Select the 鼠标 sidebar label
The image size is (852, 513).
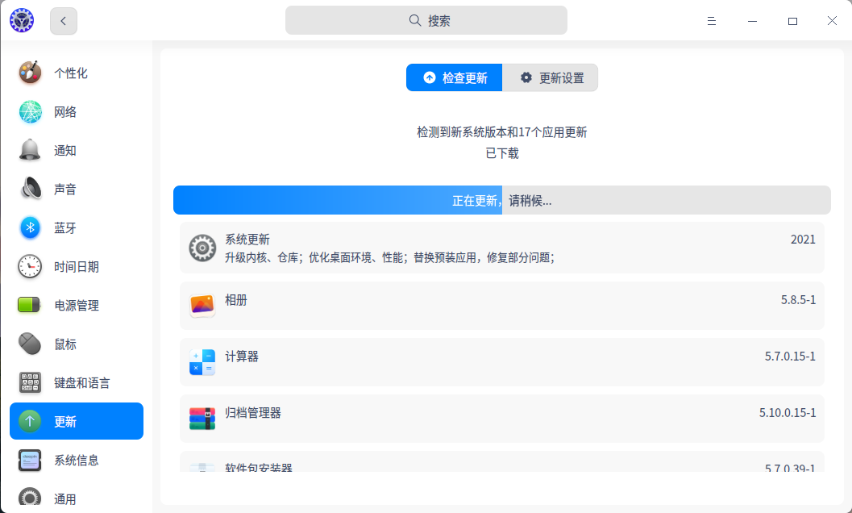[65, 344]
